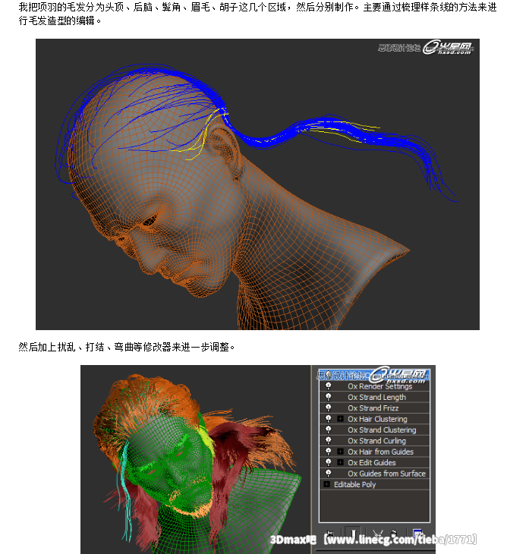Expand Editable Poly sub-object tree
This screenshot has width=507, height=554.
(x=326, y=484)
